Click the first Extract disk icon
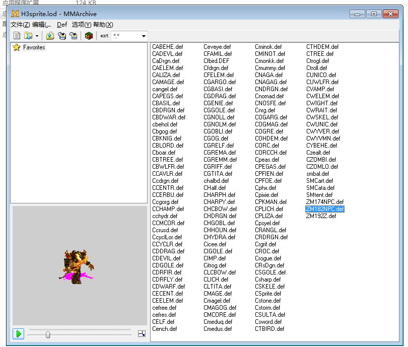Screen dimensions: 408x347 (x=62, y=36)
